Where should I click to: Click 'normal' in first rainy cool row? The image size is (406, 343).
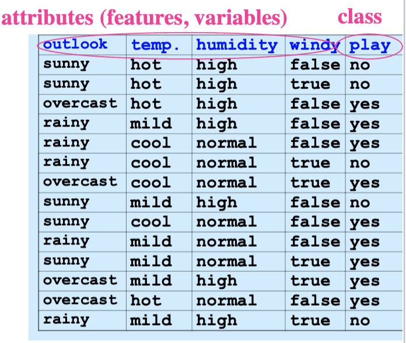pyautogui.click(x=226, y=143)
